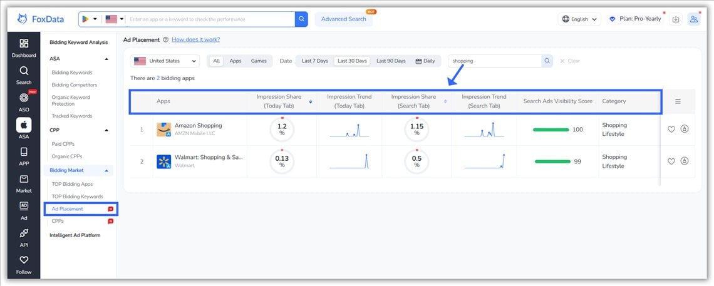The image size is (714, 286).
Task: Select the Apps filter tab
Action: pyautogui.click(x=235, y=61)
